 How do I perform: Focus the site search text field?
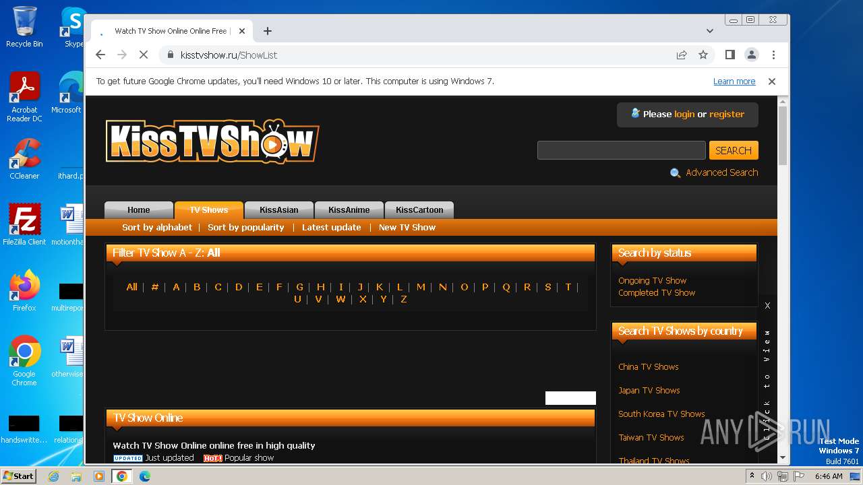(621, 150)
